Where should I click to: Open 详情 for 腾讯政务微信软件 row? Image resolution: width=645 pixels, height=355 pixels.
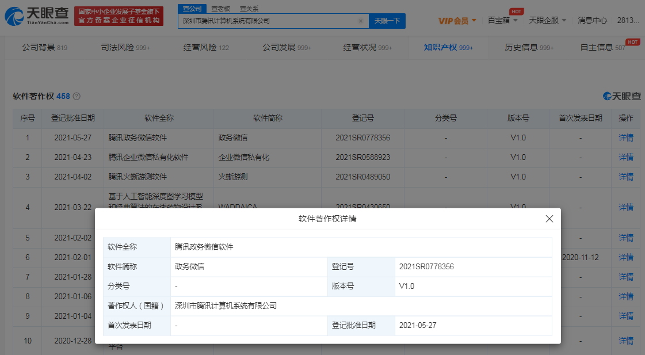click(625, 138)
